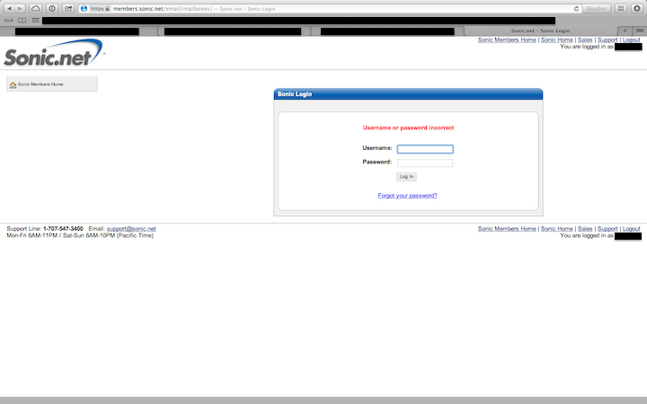647x404 pixels.
Task: Open footer Support link
Action: 607,229
